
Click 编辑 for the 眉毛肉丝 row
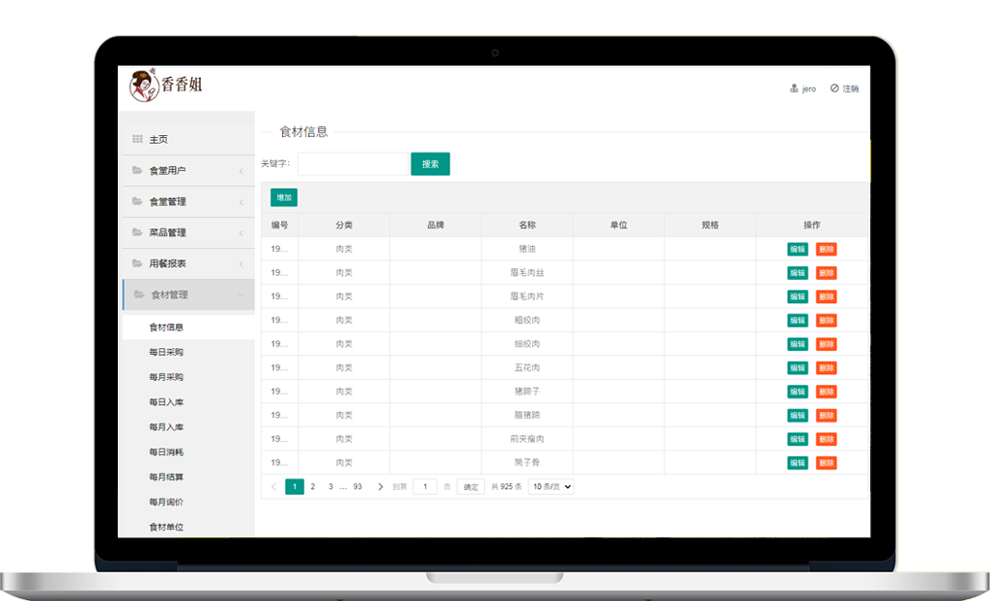point(798,273)
